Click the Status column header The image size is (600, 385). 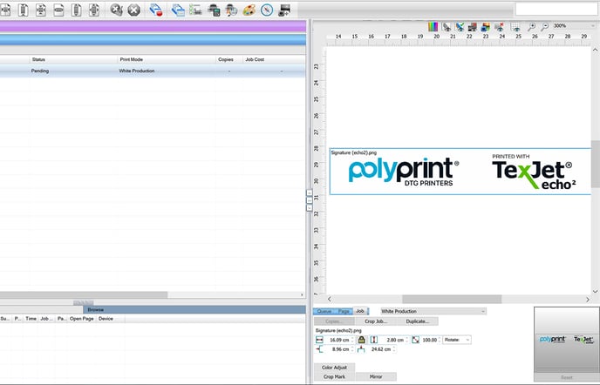pos(73,59)
